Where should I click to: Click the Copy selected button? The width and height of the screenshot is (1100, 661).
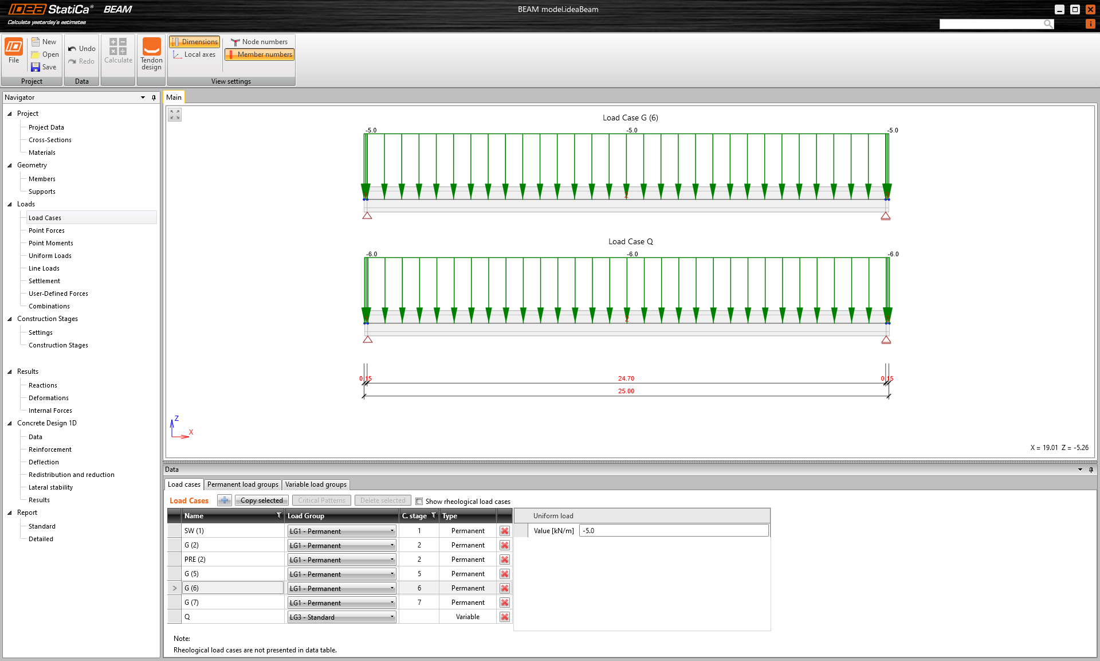(261, 500)
